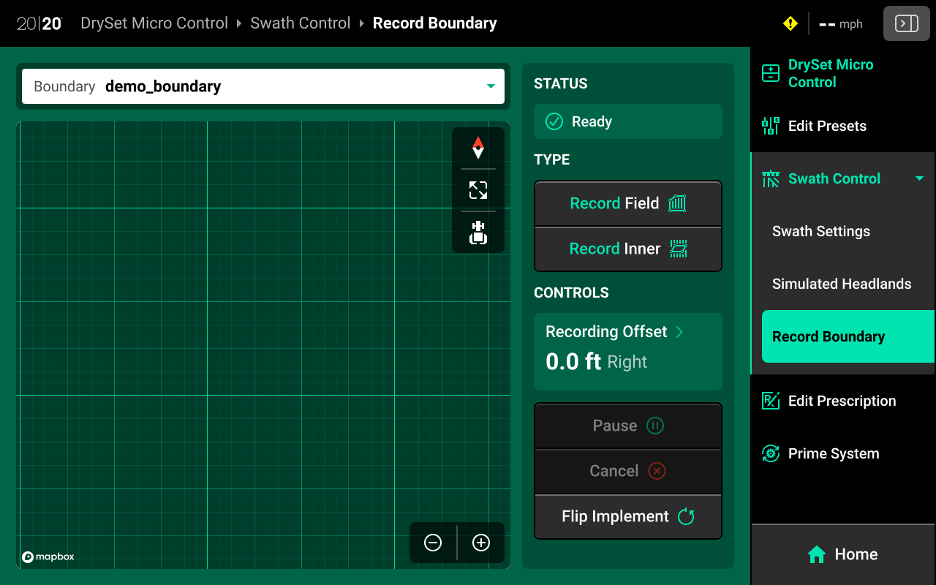Open Prime System

point(833,453)
